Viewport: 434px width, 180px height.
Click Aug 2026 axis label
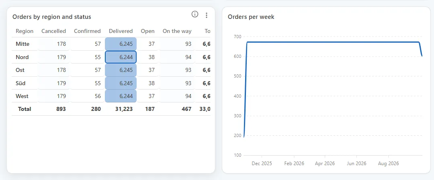[x=388, y=164]
